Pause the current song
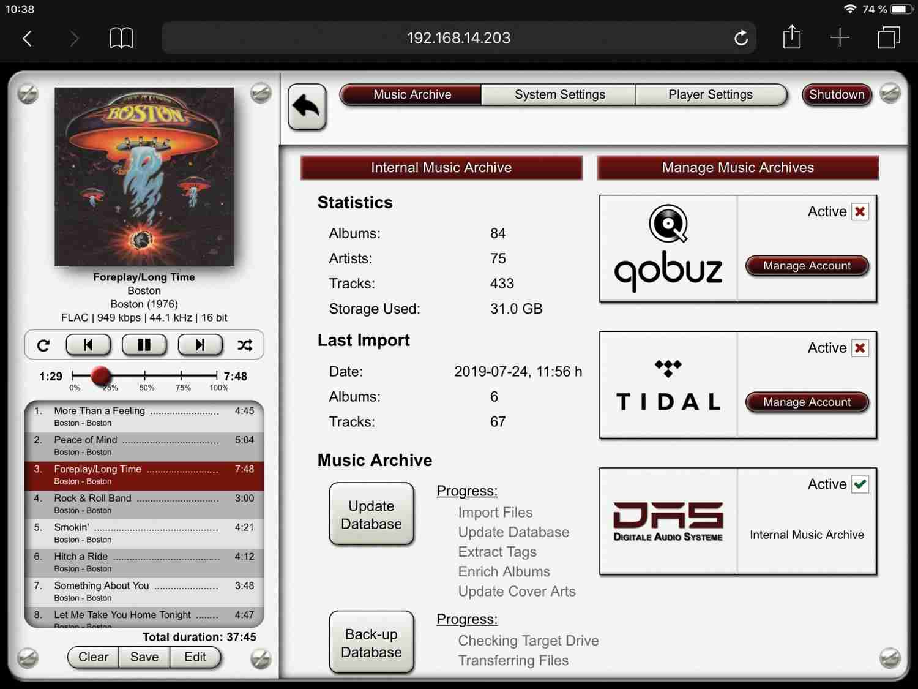The width and height of the screenshot is (918, 689). [144, 345]
